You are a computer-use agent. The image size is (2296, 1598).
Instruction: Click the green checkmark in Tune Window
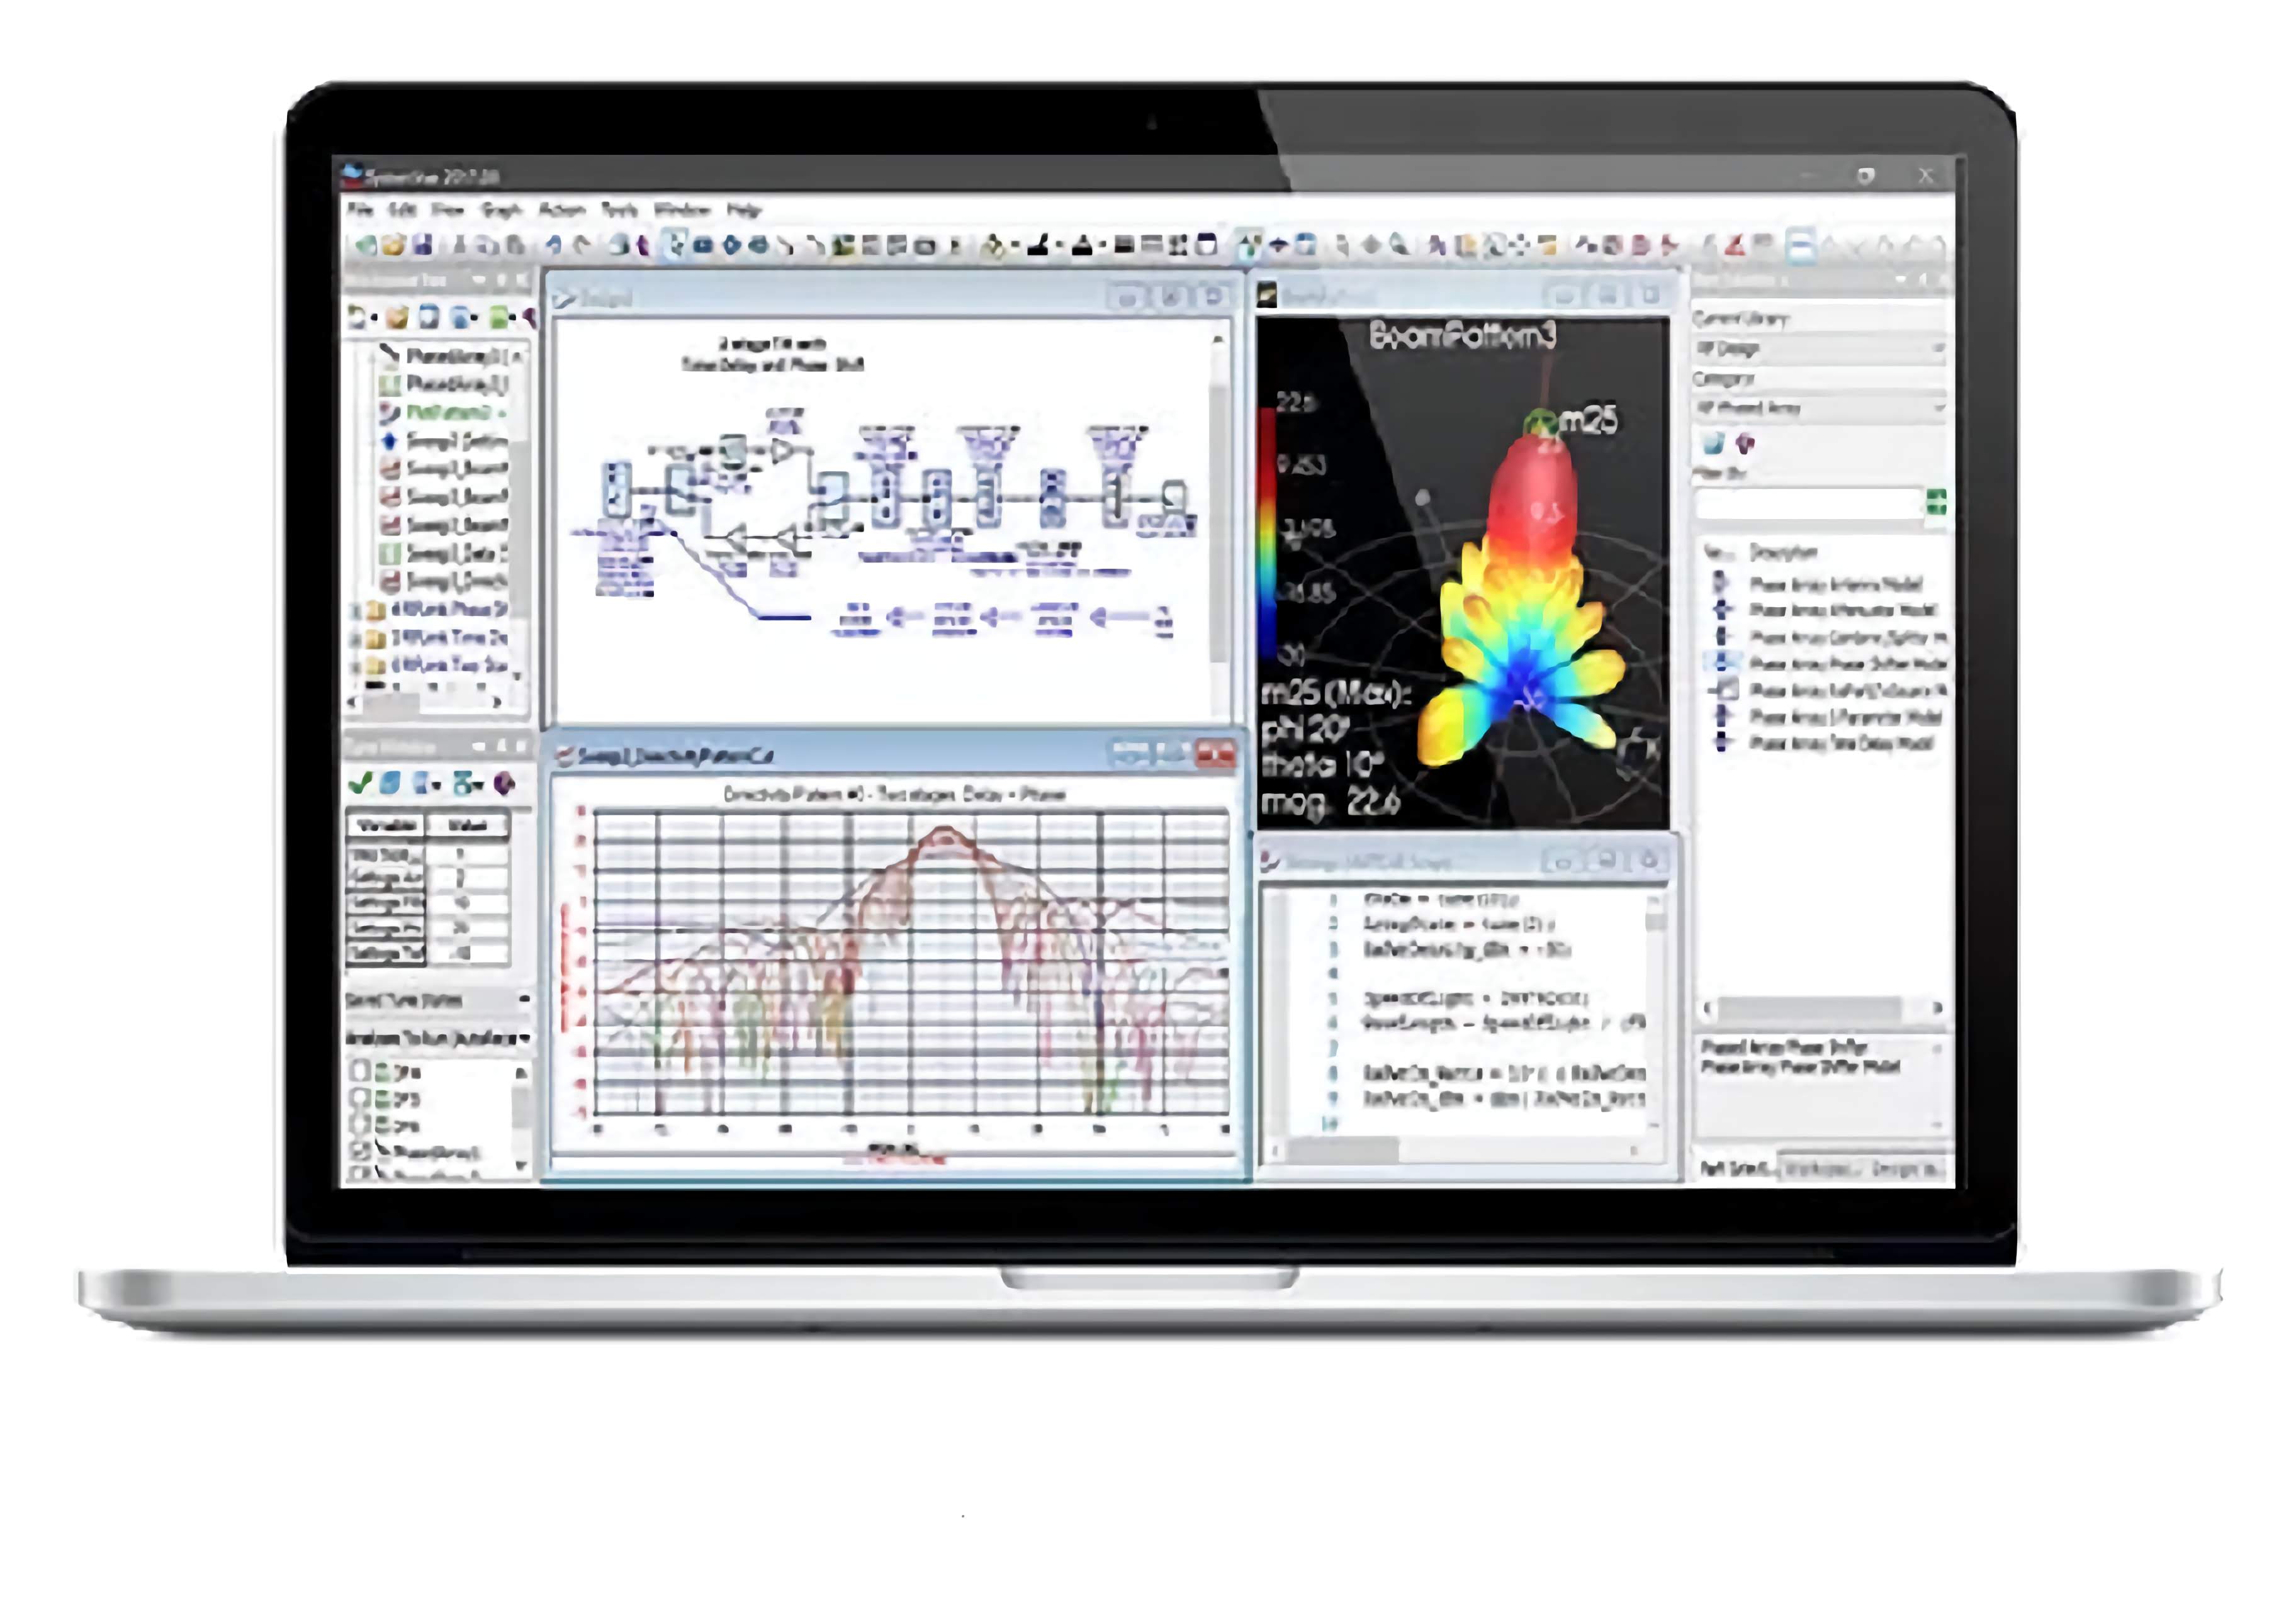360,783
